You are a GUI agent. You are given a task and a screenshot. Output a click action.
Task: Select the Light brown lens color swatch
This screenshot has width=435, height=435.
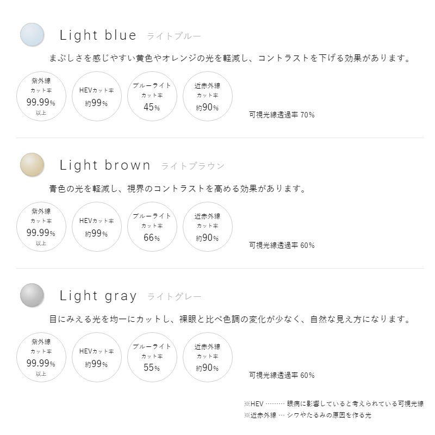(32, 165)
